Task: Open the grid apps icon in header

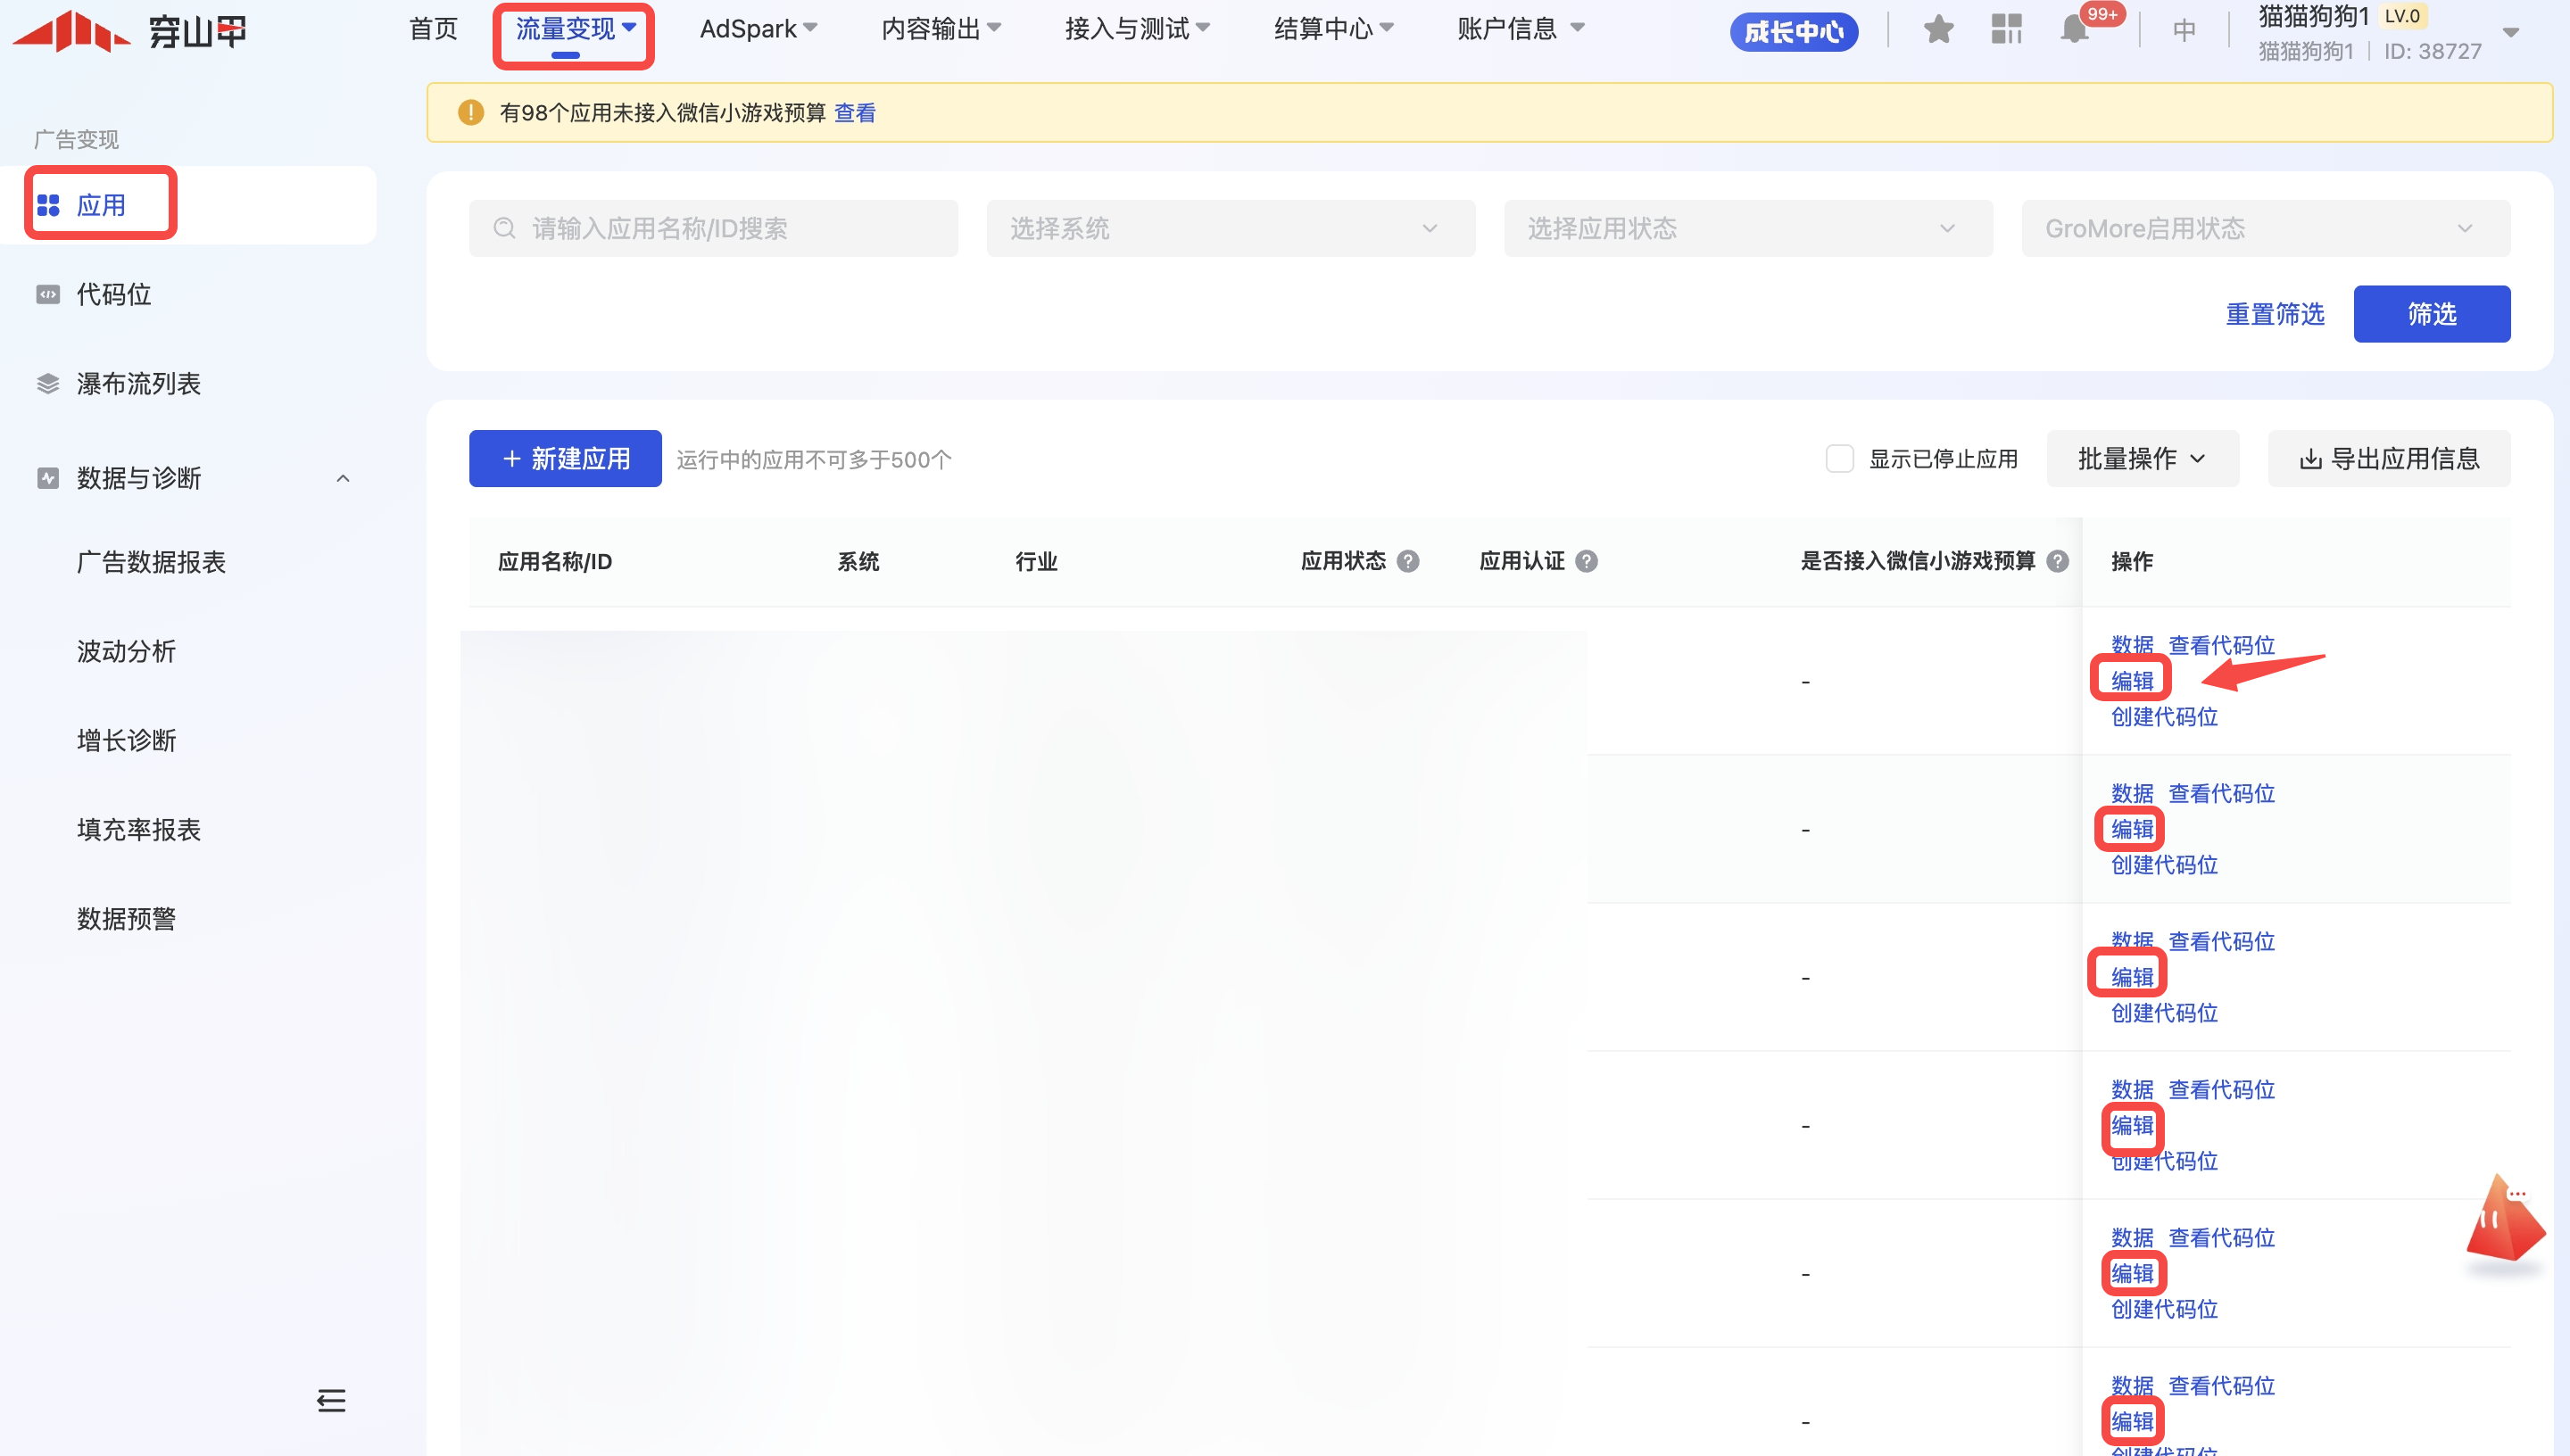Action: coord(2006,30)
